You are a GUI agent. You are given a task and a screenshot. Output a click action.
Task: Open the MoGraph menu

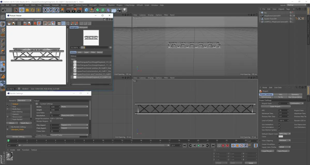(93, 5)
